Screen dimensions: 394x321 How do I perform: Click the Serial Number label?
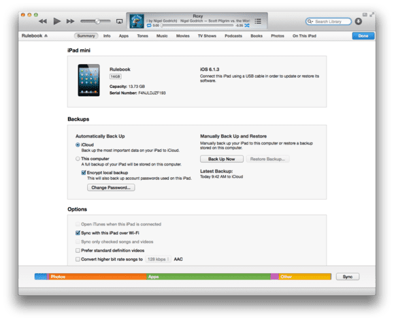[x=123, y=93]
